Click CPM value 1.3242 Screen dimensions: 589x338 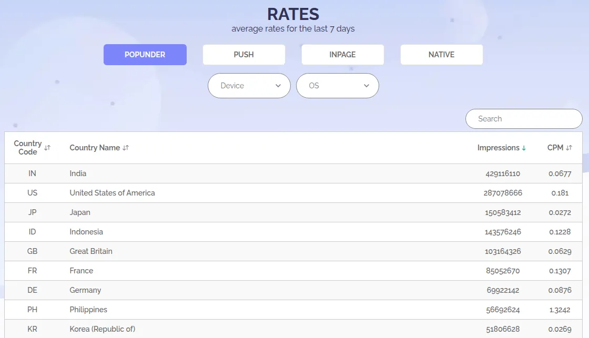click(x=560, y=310)
